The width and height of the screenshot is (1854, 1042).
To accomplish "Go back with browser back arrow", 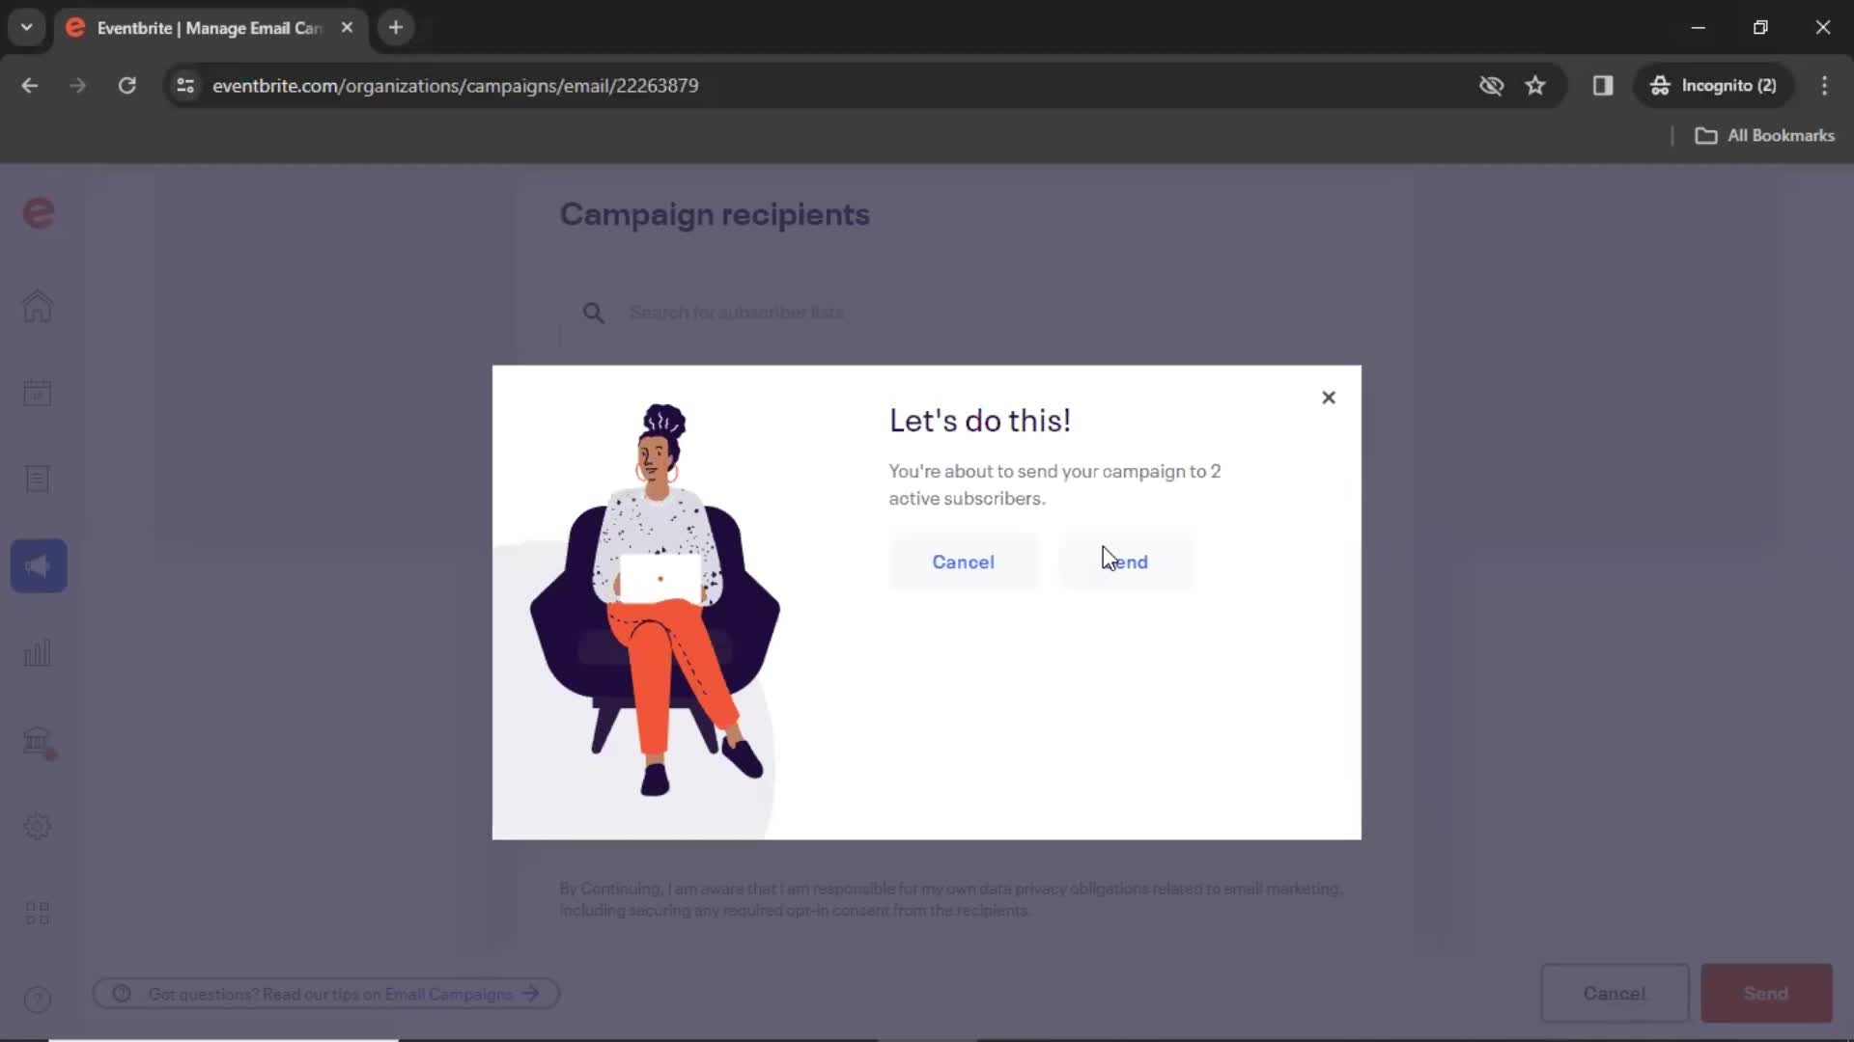I will [x=30, y=86].
